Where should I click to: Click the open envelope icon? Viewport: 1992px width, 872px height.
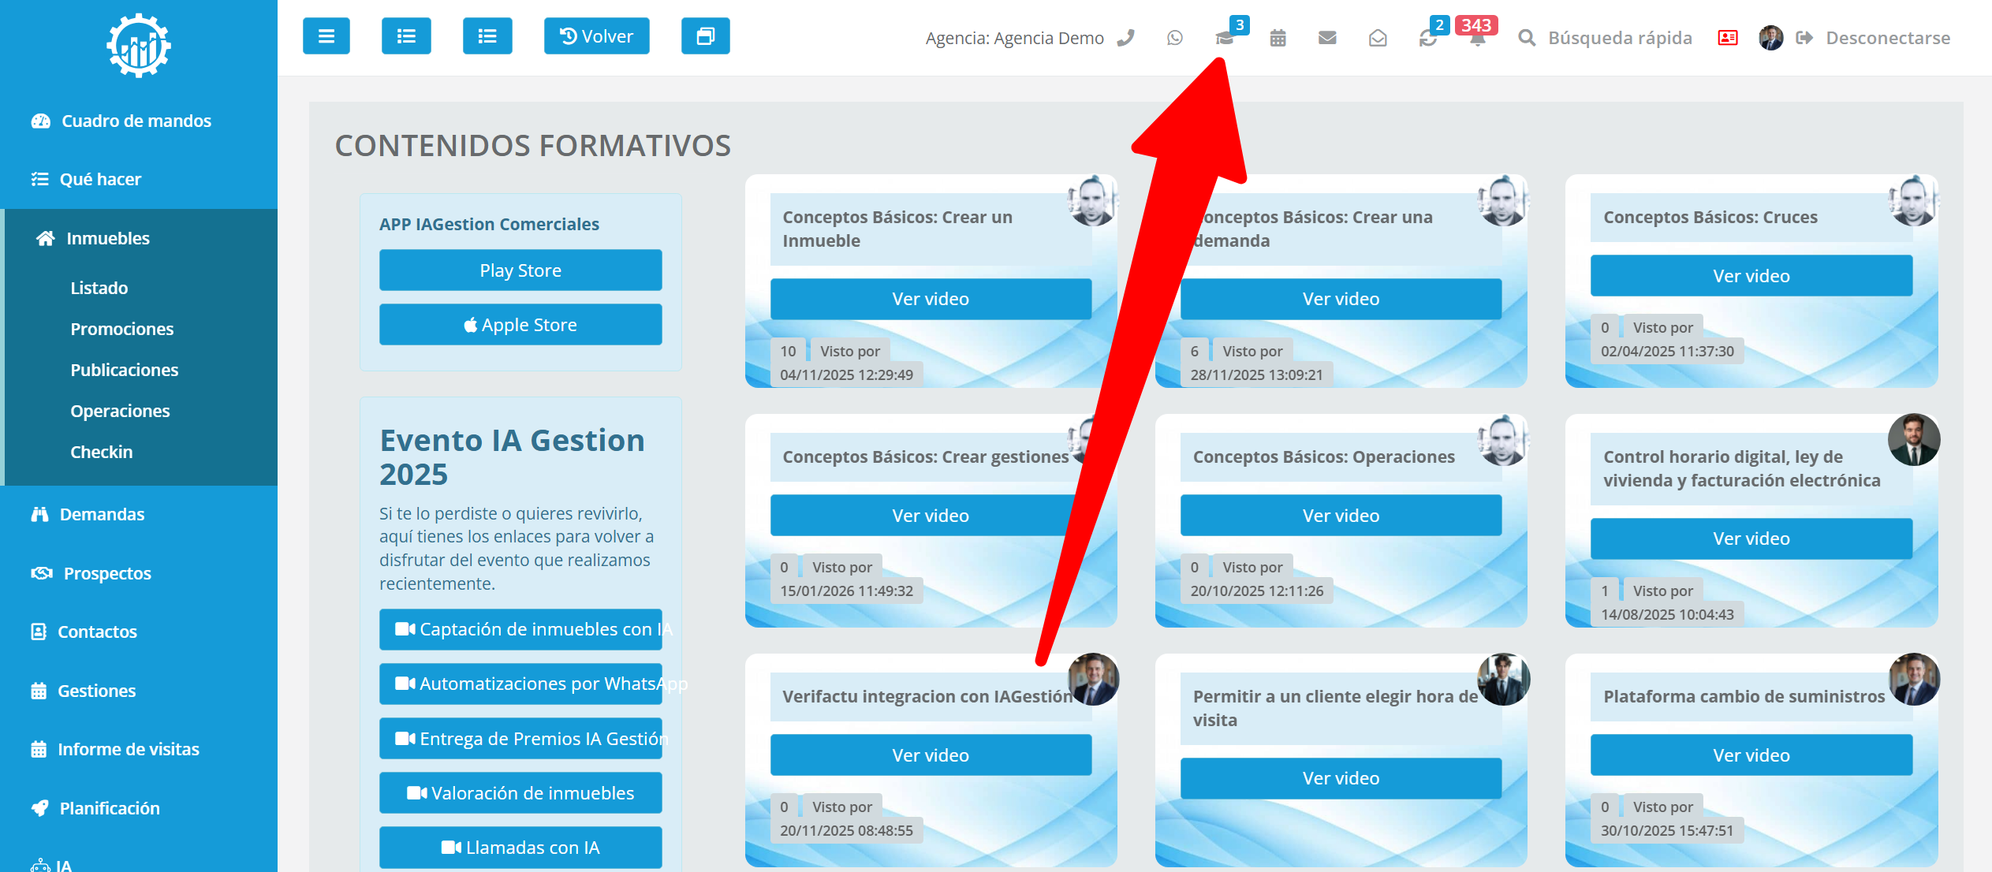click(1377, 38)
